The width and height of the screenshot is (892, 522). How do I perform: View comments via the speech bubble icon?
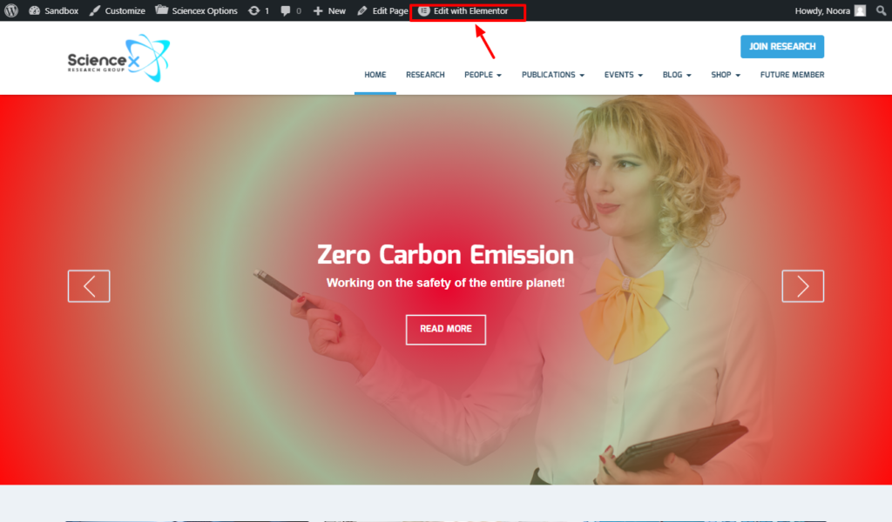tap(291, 10)
